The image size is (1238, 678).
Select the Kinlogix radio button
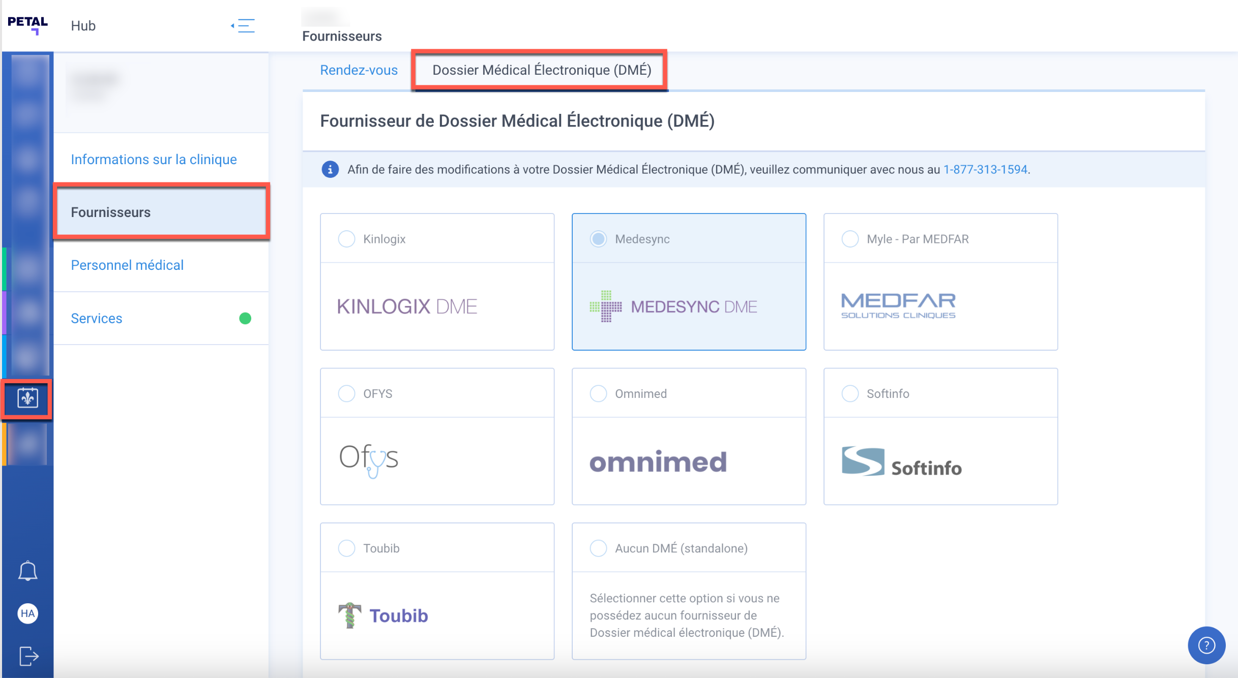tap(346, 239)
